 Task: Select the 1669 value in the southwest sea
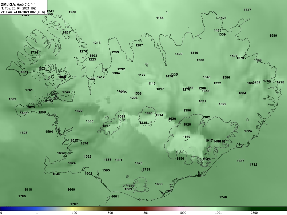coord(71,189)
